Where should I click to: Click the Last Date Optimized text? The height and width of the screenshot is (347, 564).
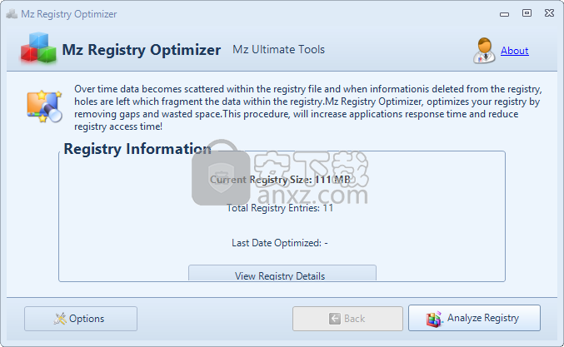click(279, 243)
